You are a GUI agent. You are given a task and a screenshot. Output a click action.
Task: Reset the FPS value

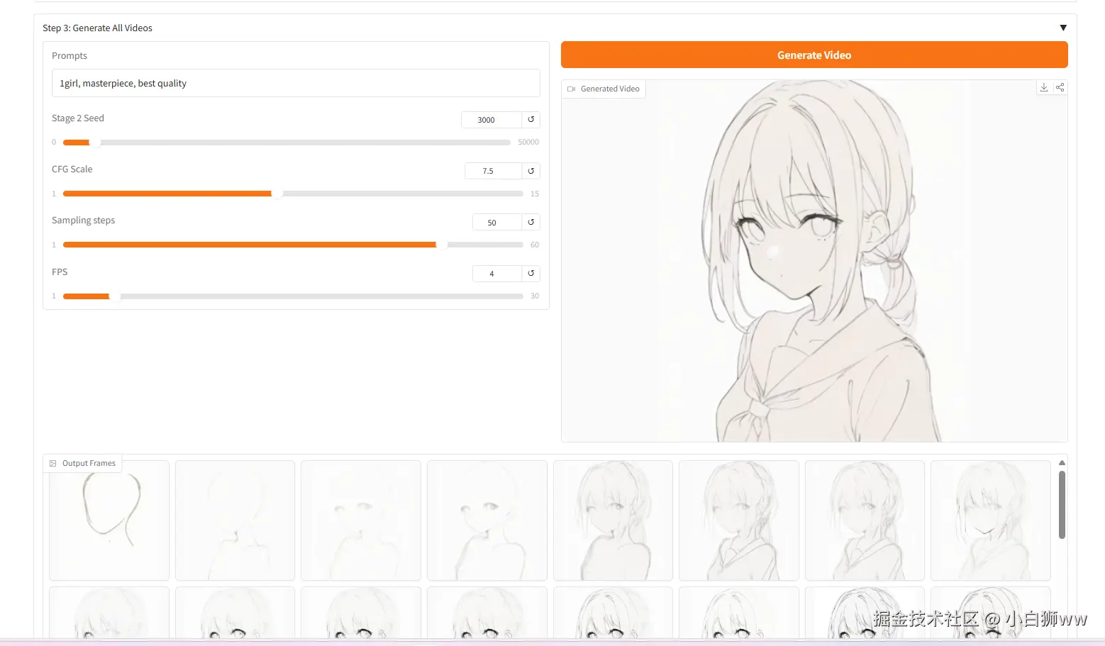click(531, 273)
